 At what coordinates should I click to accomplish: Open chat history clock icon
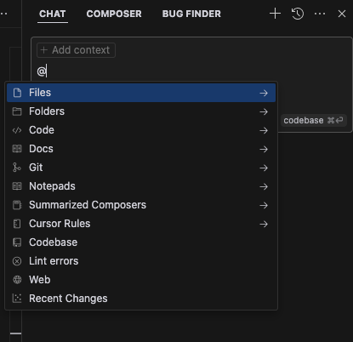pyautogui.click(x=298, y=14)
